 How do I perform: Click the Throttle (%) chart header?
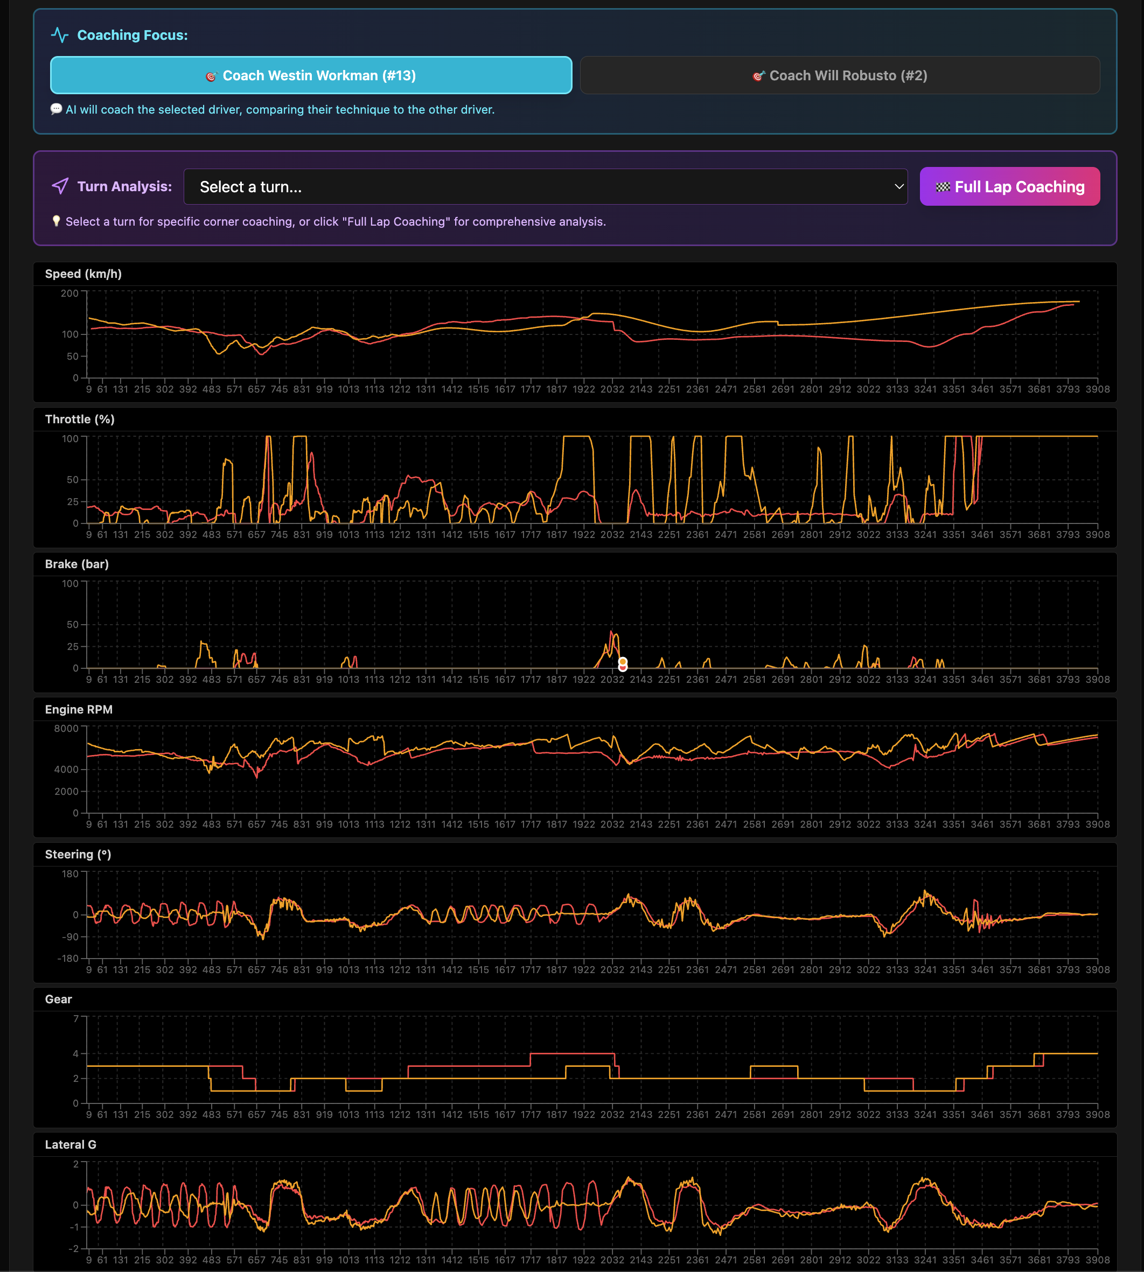pyautogui.click(x=80, y=419)
